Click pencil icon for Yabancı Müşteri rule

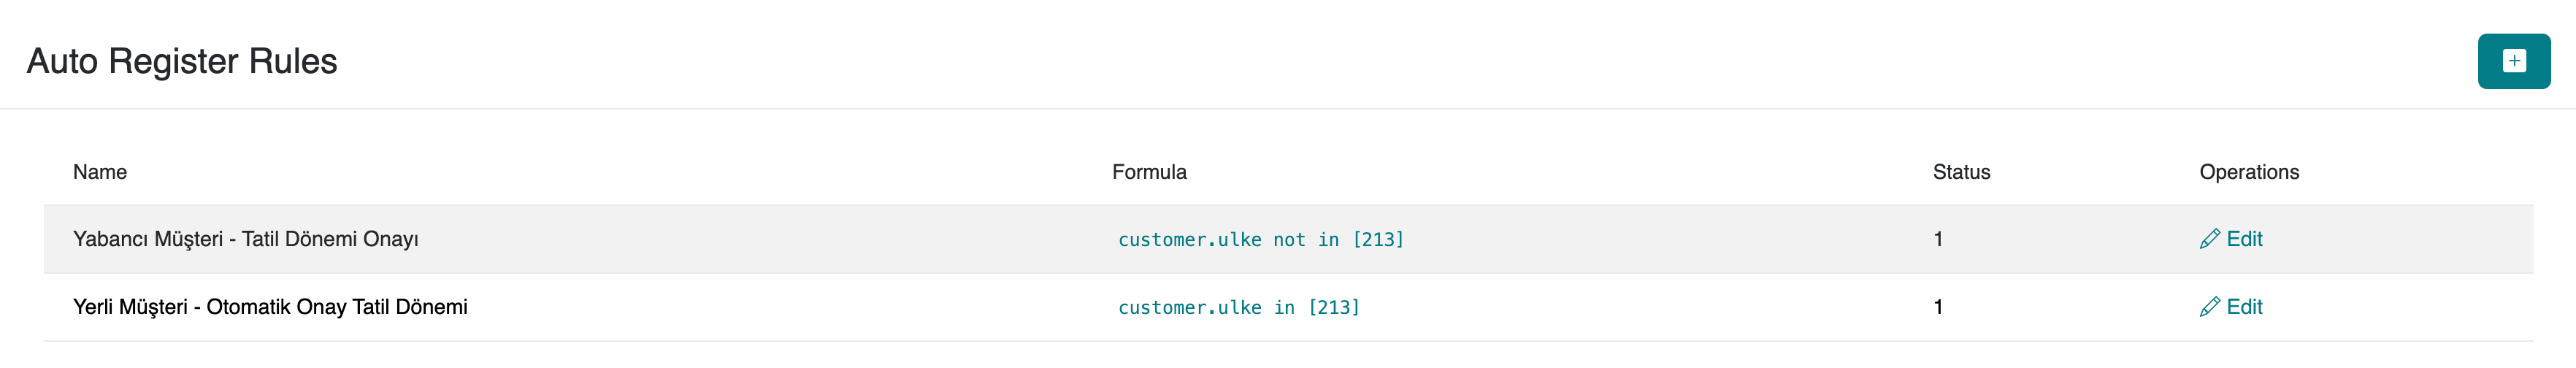[x=2209, y=239]
